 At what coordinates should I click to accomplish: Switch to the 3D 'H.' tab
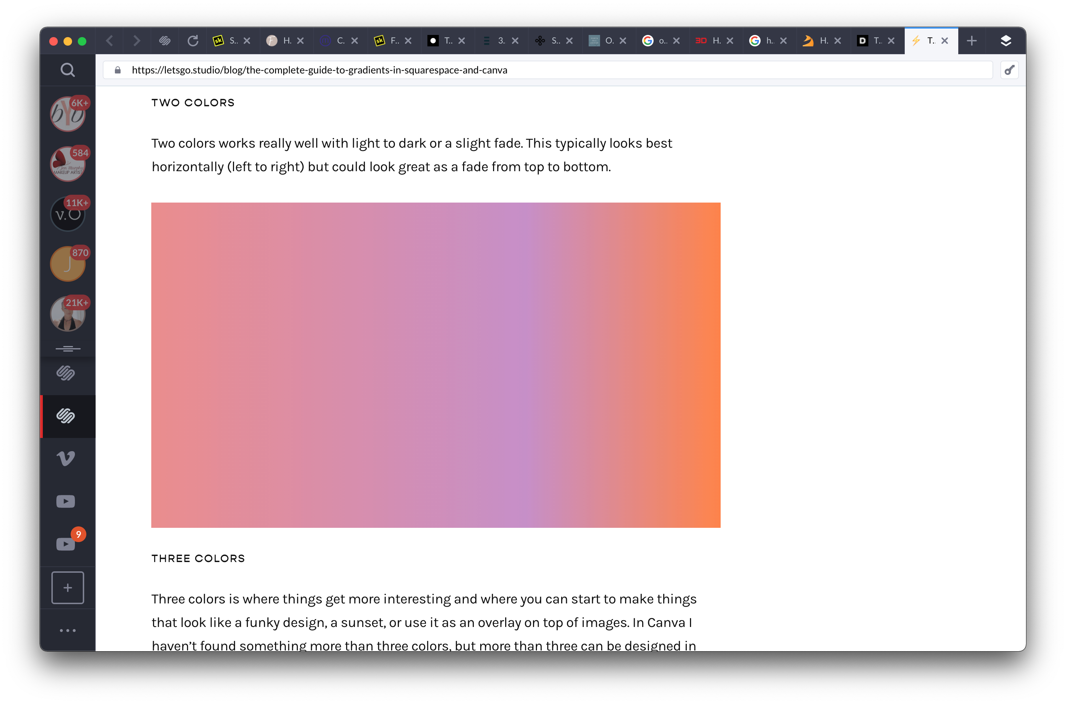tap(709, 41)
